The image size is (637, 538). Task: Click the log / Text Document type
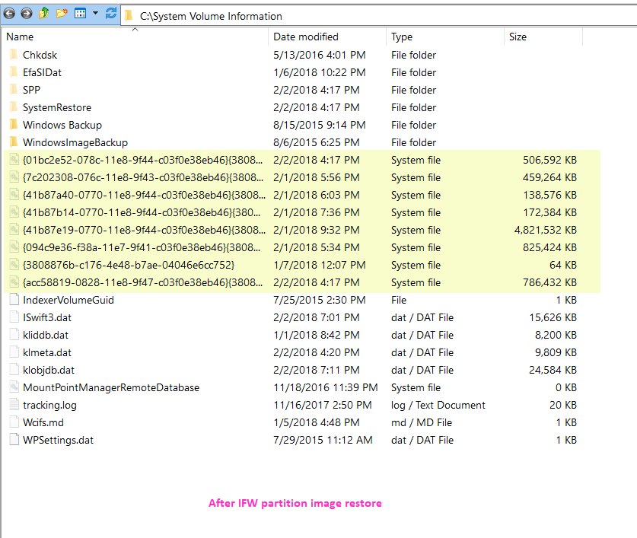(438, 405)
